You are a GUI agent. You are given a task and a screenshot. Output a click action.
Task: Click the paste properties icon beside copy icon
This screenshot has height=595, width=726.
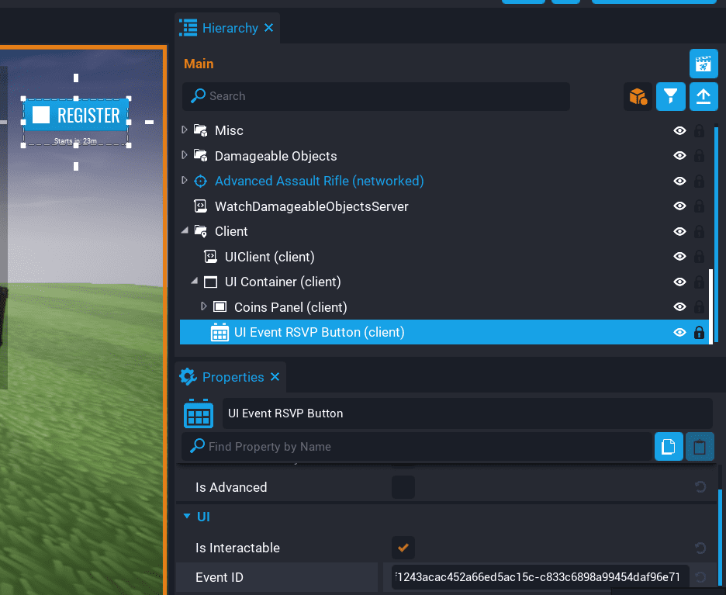700,446
